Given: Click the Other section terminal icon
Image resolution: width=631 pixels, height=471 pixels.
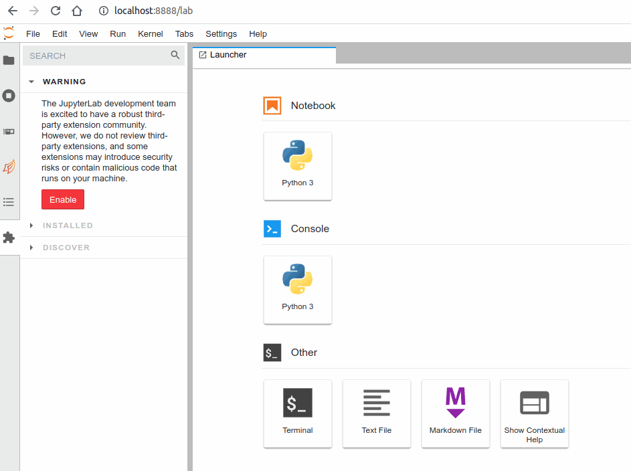Looking at the screenshot, I should [x=272, y=353].
